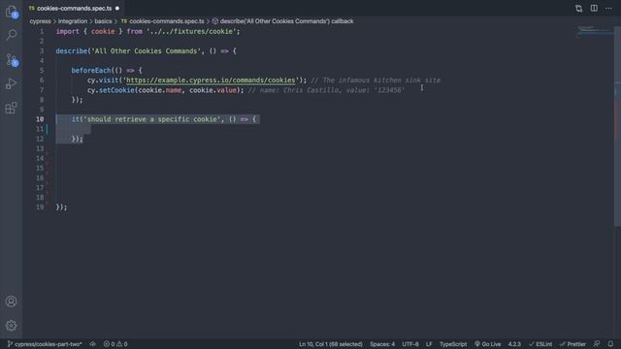Open the Source Control view
This screenshot has height=349, width=621.
click(x=11, y=60)
